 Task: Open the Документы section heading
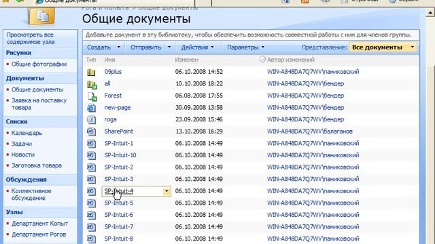pyautogui.click(x=24, y=79)
